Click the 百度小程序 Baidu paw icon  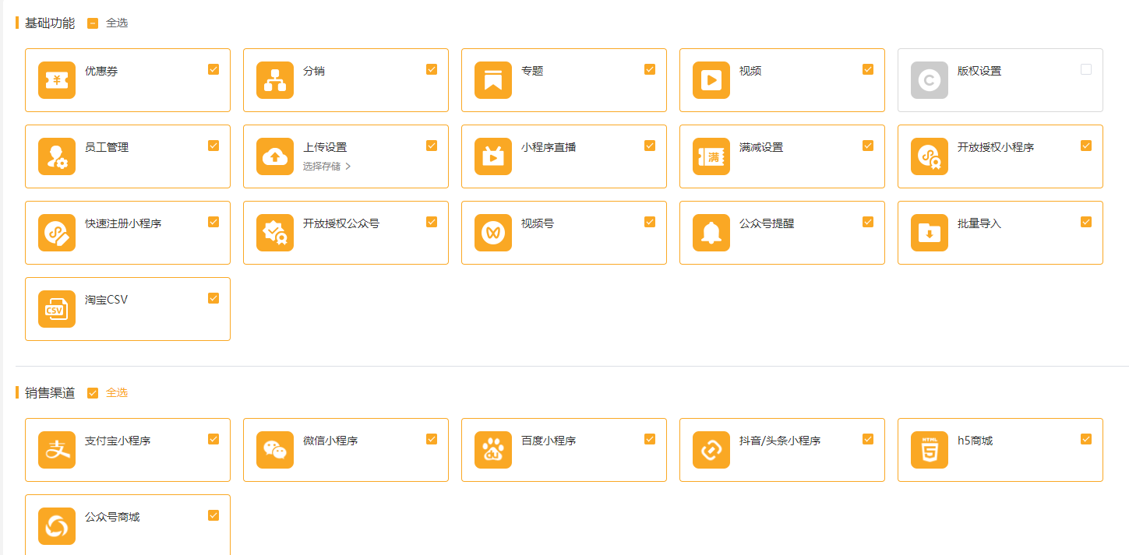pyautogui.click(x=493, y=450)
